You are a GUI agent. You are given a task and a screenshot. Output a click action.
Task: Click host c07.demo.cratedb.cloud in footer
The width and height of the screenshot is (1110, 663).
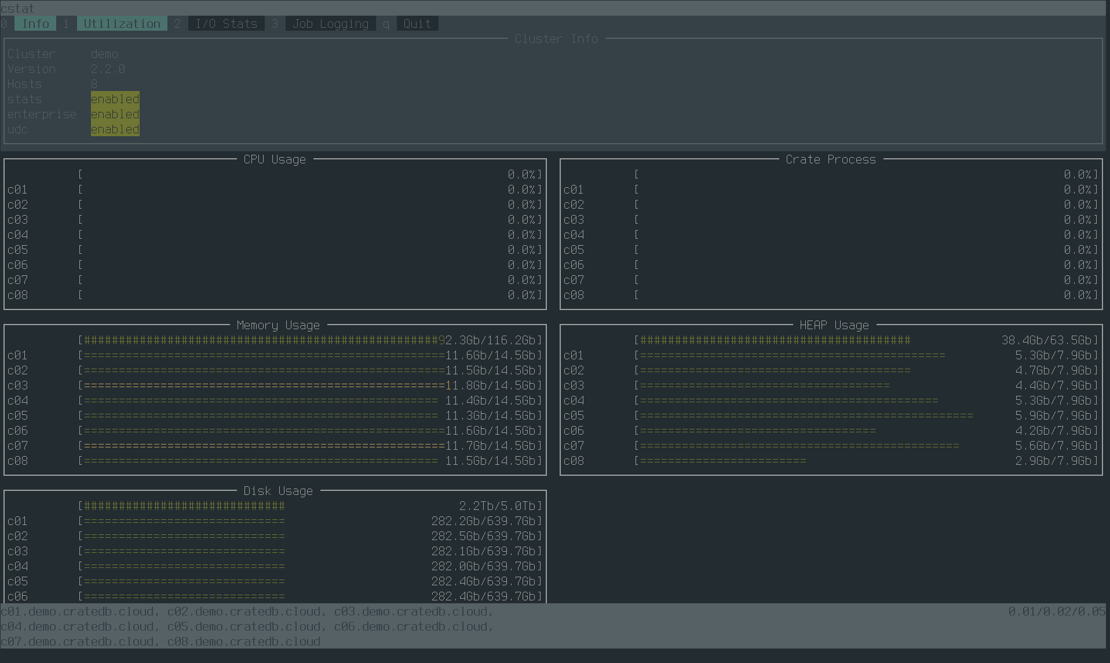76,642
